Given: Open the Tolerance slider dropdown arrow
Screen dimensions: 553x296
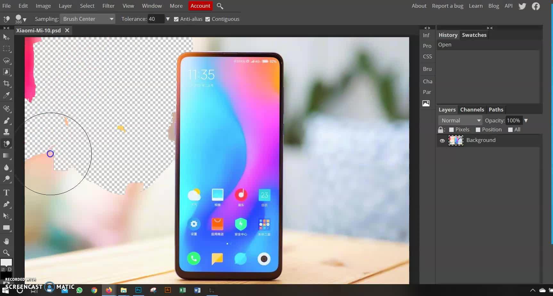Looking at the screenshot, I should 168,19.
